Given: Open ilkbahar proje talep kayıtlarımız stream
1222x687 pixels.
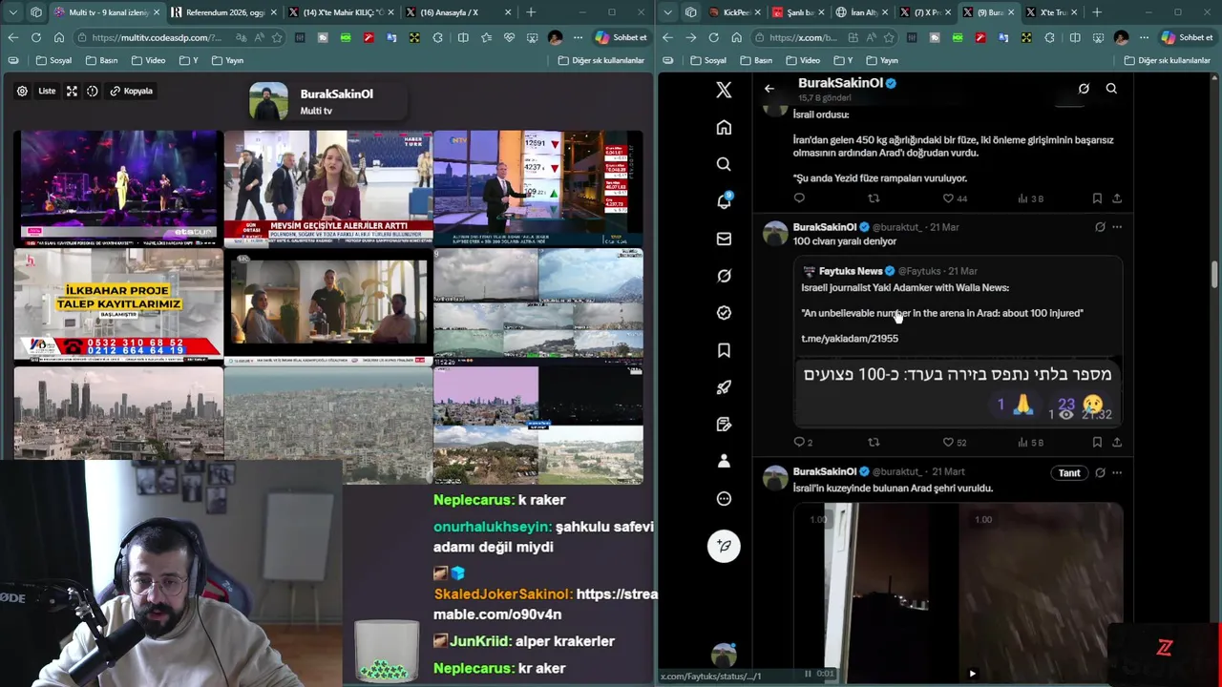Looking at the screenshot, I should 118,305.
